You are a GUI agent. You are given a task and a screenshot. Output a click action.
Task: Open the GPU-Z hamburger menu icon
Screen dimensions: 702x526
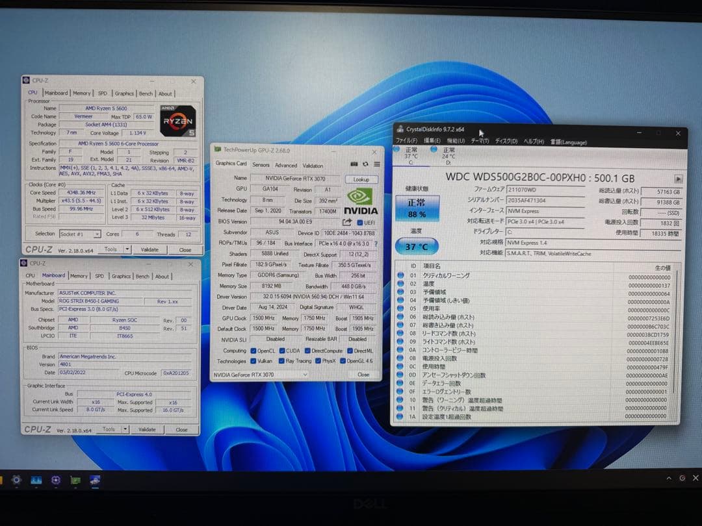point(377,164)
